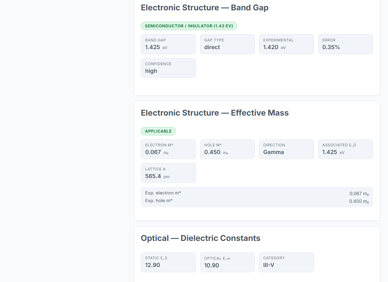Select the Band Gap 1.425 eV card
Viewport: 388px width, 282px height.
168,44
